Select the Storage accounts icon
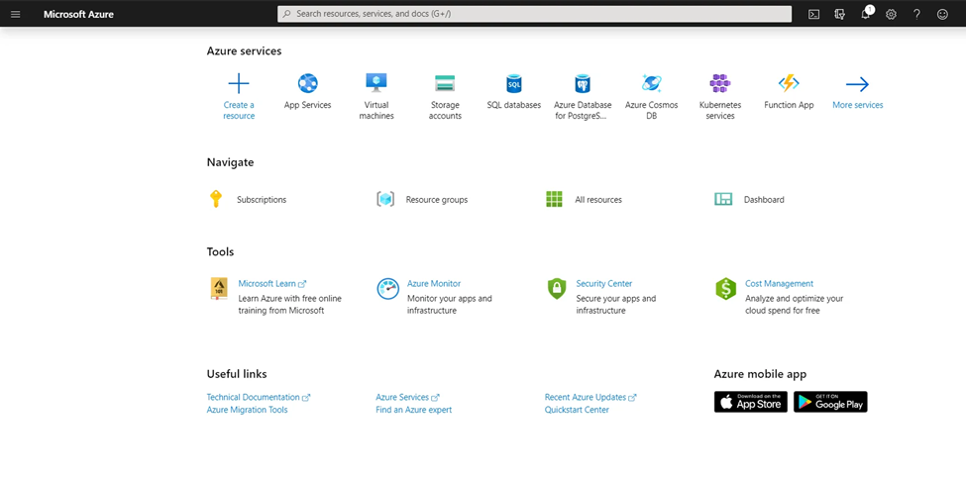This screenshot has height=480, width=966. [x=445, y=83]
